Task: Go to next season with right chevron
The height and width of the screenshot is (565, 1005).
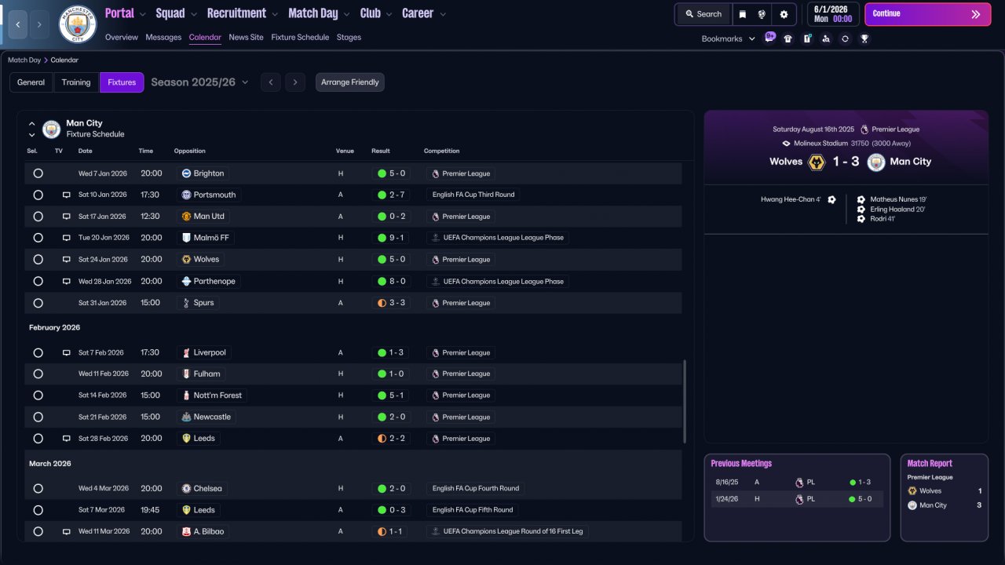Action: coord(295,82)
